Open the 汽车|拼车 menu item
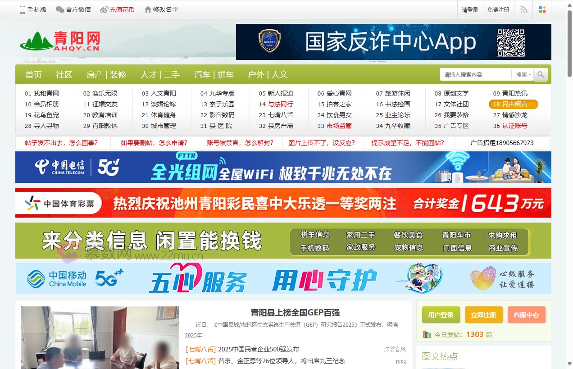Viewport: 573px width, 369px height. tap(213, 74)
